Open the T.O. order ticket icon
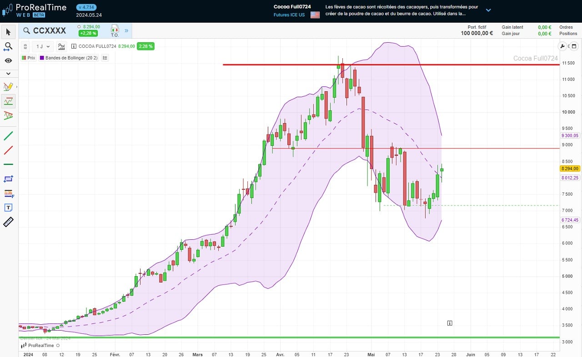The image size is (582, 357). 115,30
